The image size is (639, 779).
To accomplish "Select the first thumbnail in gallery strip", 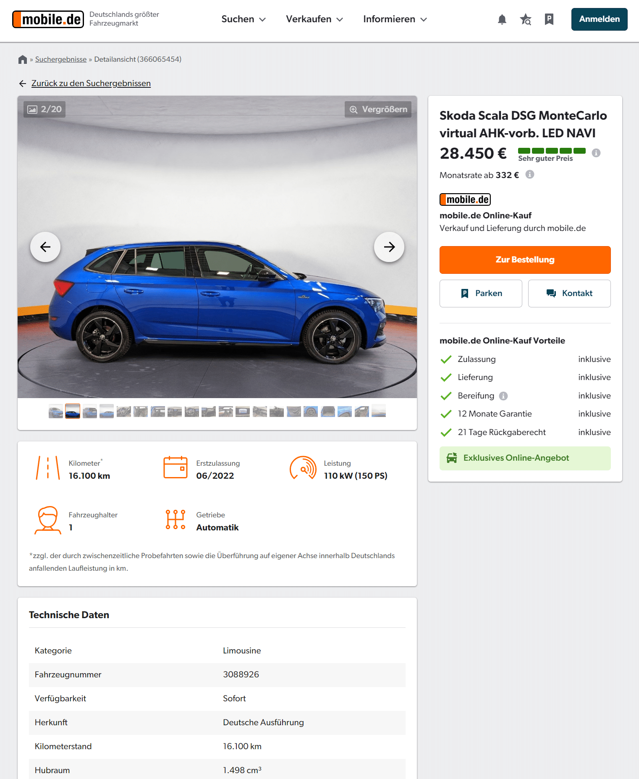I will 55,411.
